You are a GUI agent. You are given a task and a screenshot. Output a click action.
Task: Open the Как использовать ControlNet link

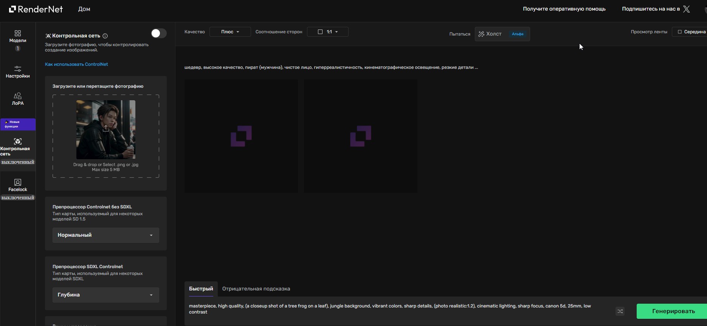coord(76,64)
